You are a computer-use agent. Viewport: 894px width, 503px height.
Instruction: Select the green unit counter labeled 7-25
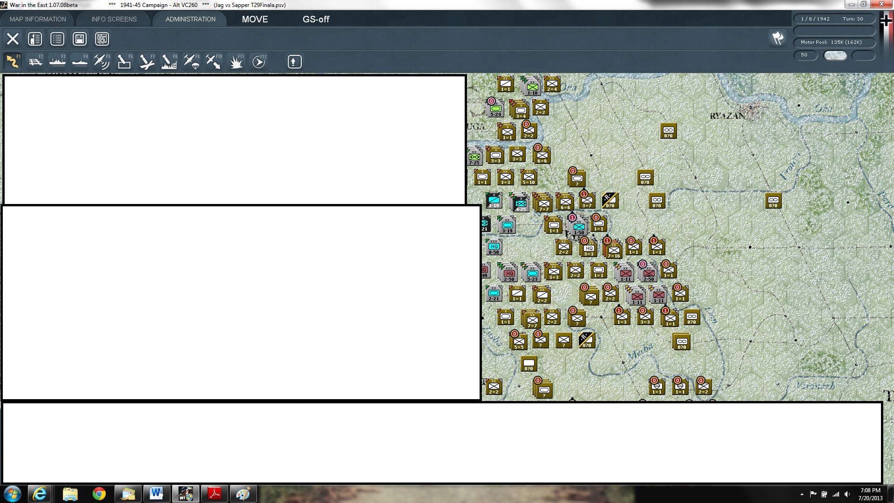(x=474, y=156)
